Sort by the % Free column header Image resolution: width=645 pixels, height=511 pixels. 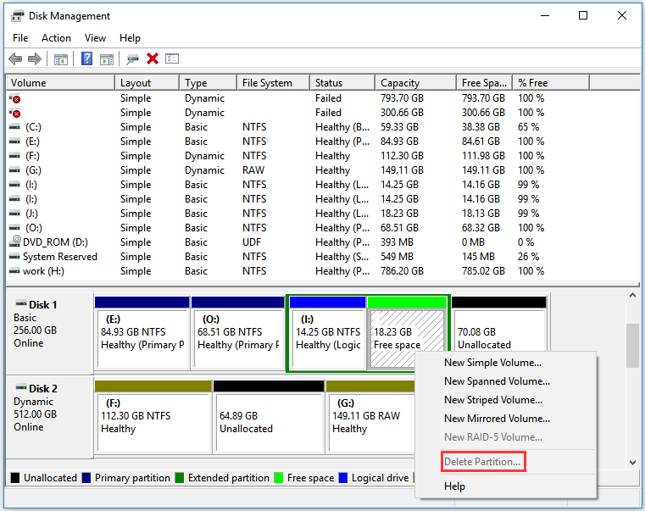coord(551,83)
